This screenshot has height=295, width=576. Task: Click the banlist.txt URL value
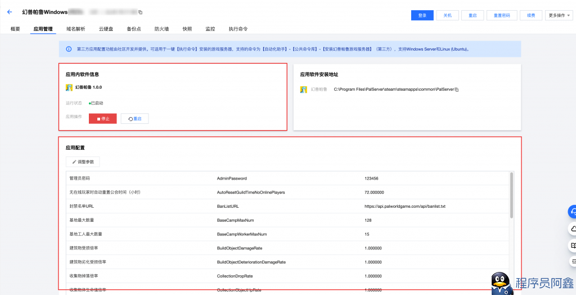point(405,207)
